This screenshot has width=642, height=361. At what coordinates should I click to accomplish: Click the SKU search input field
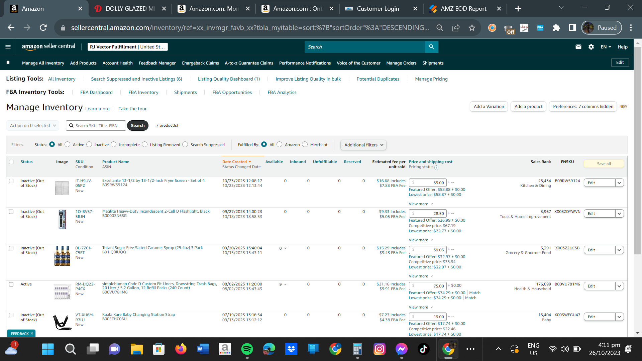[x=96, y=125]
